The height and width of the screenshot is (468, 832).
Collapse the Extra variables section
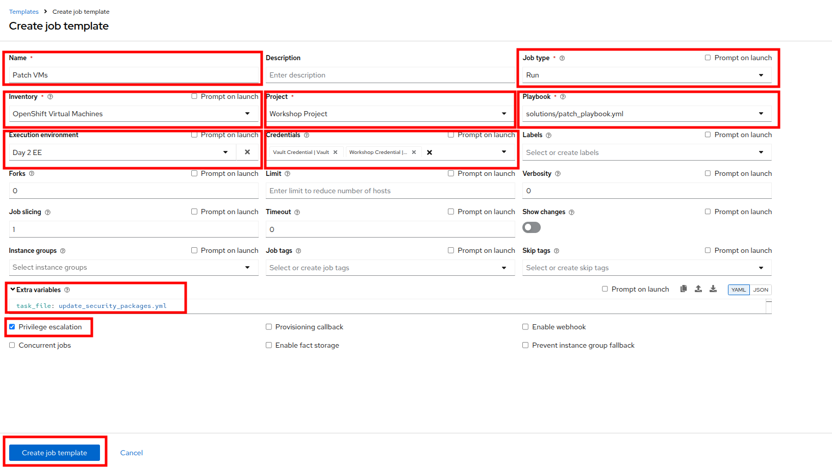(13, 290)
